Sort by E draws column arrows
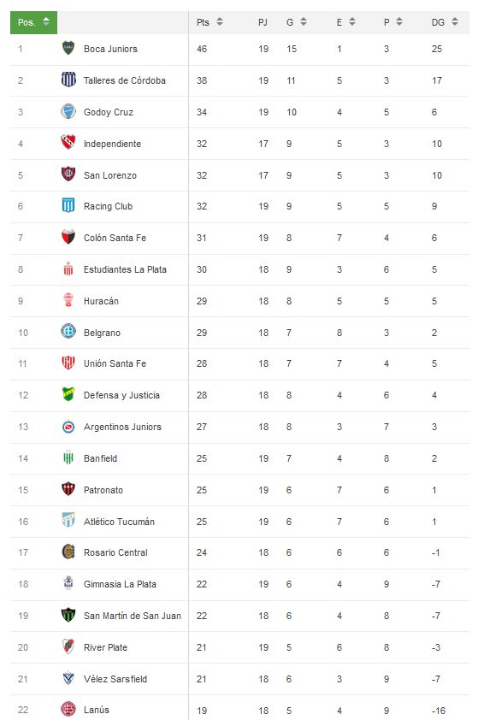 point(352,21)
